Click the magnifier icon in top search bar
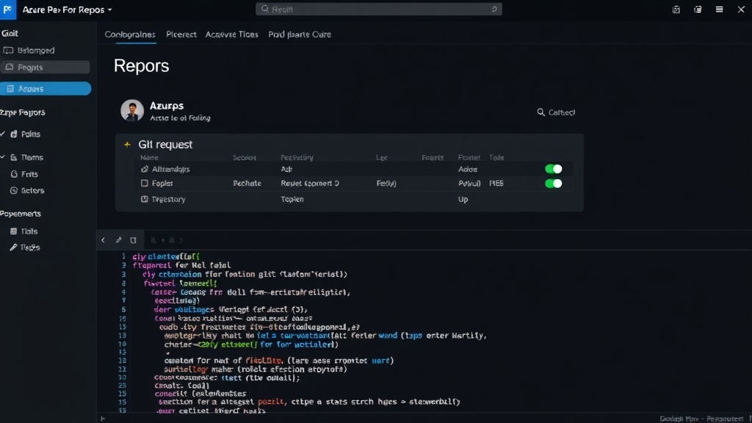Viewport: 752px width, 423px height. click(264, 9)
